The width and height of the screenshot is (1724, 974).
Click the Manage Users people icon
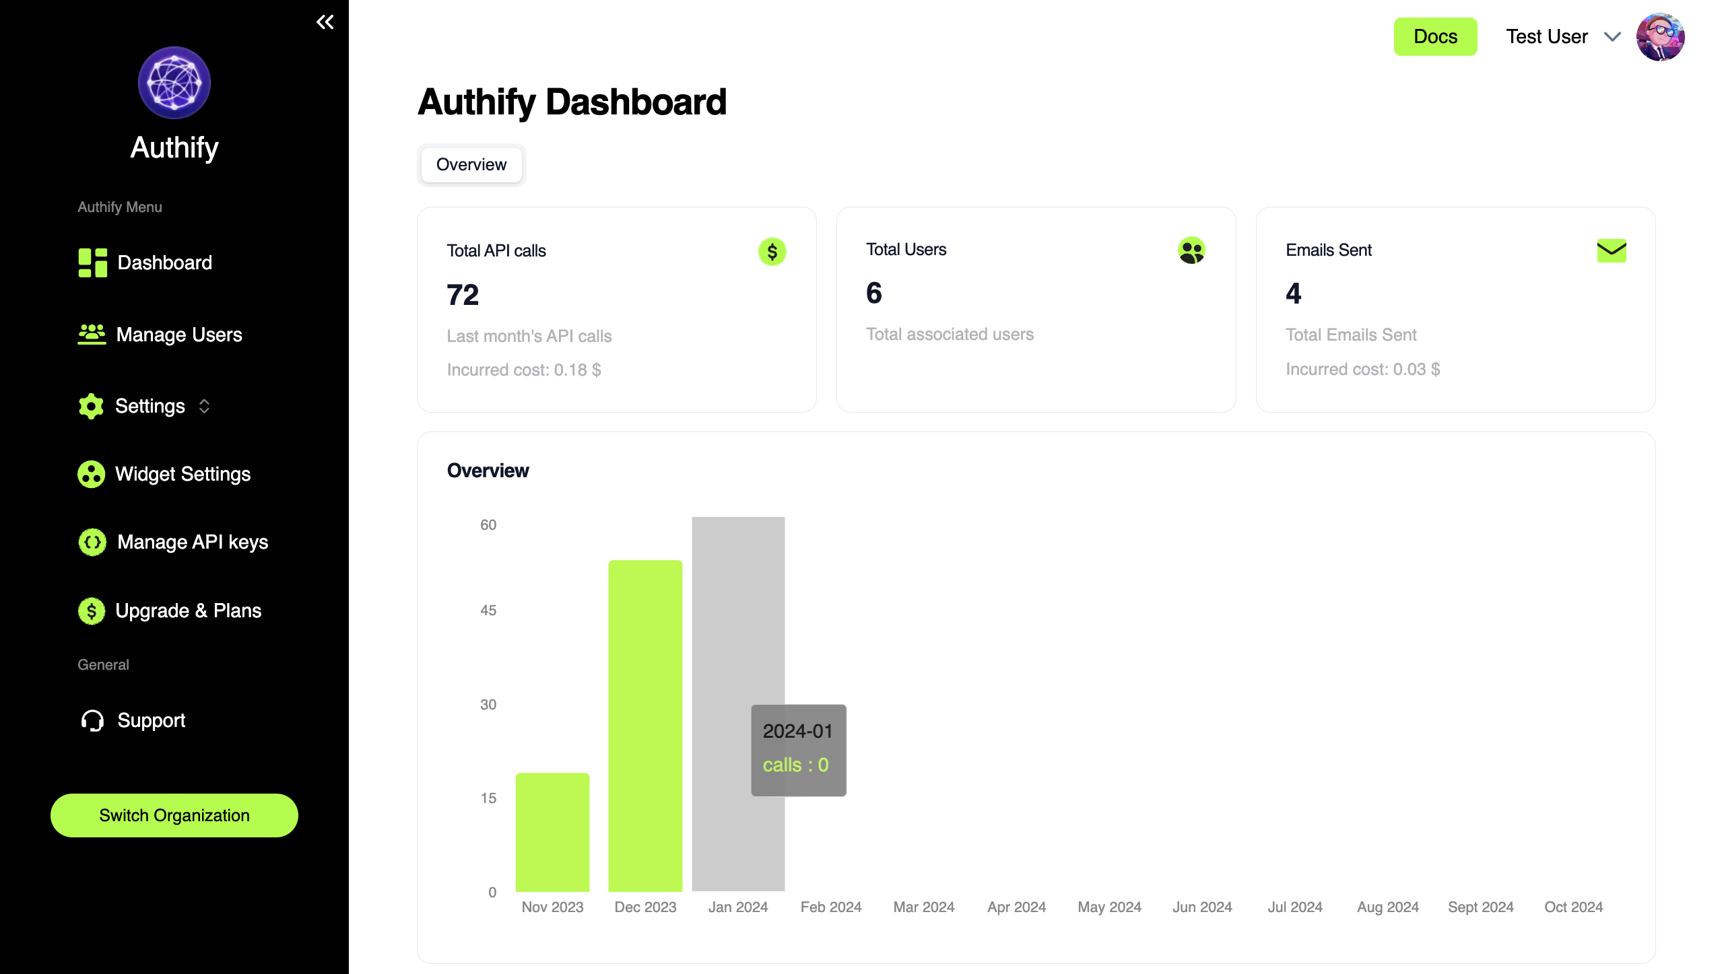click(92, 334)
